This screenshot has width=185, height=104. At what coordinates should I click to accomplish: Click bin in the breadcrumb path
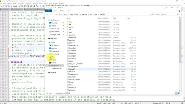click(x=91, y=14)
